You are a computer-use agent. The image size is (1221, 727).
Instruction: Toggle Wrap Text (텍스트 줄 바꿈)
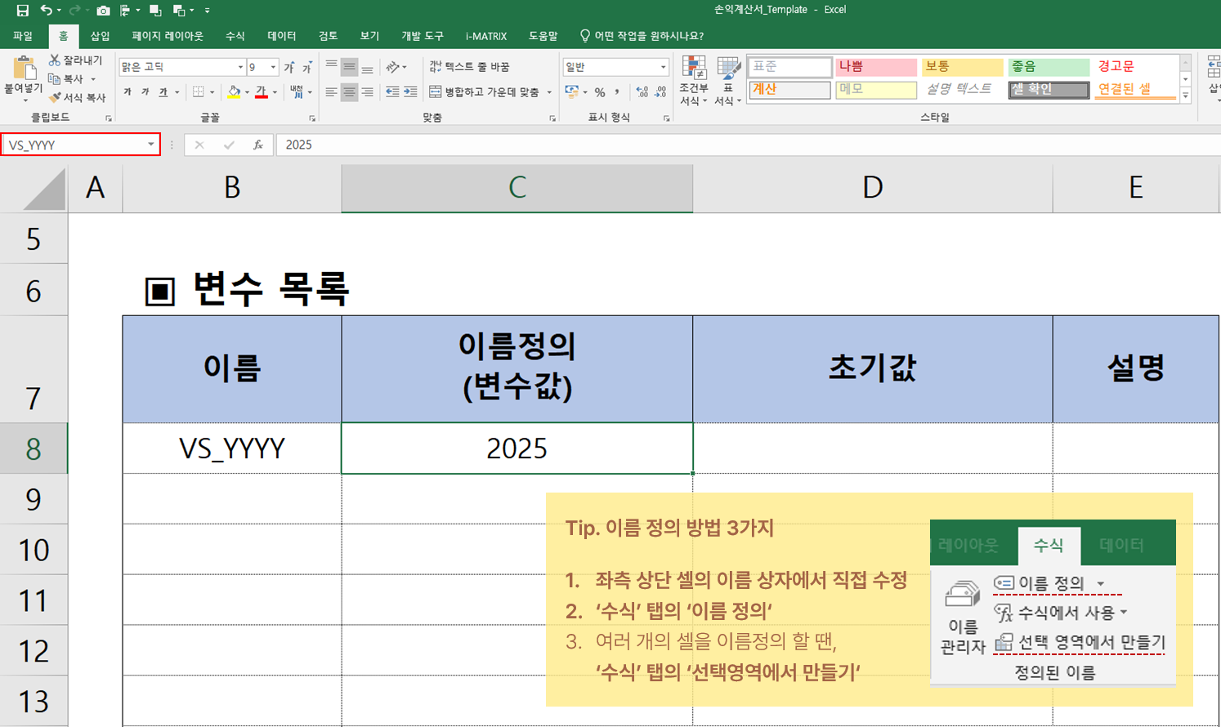point(469,67)
